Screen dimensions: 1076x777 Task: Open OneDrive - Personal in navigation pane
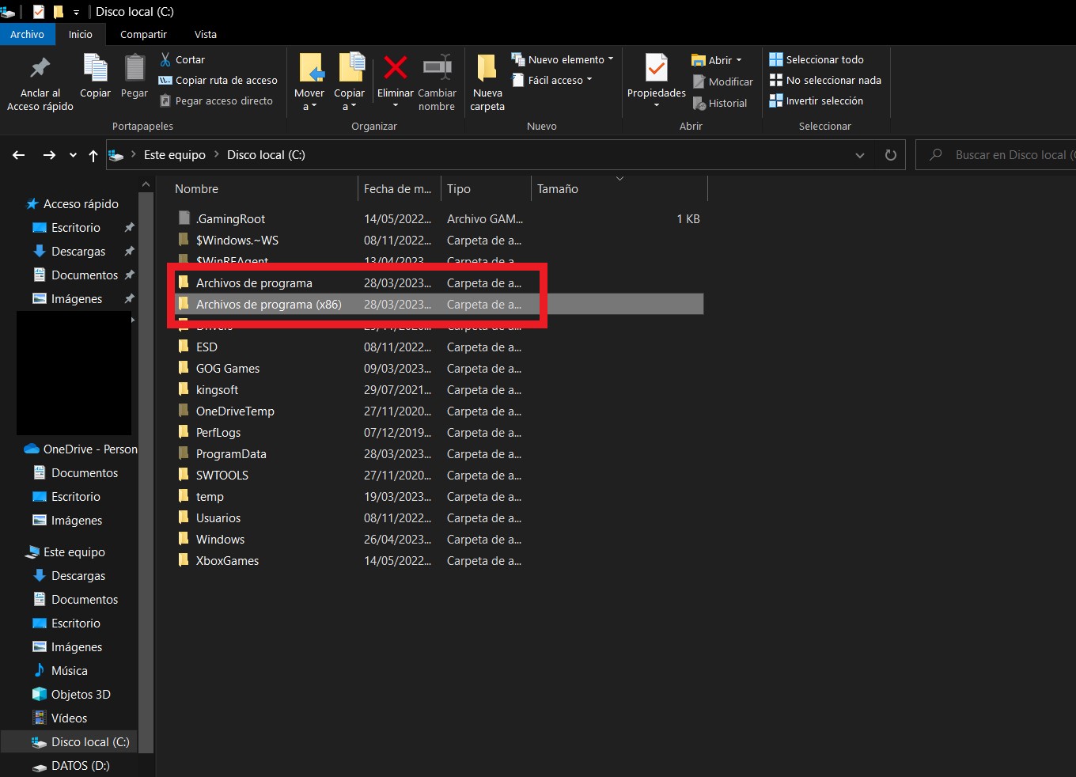80,449
